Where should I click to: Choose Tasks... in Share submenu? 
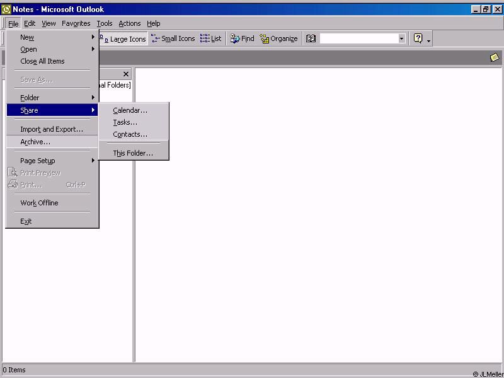tap(125, 123)
